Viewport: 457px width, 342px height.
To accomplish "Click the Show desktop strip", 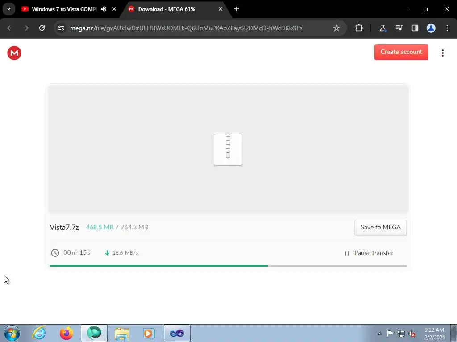I will click(454, 333).
